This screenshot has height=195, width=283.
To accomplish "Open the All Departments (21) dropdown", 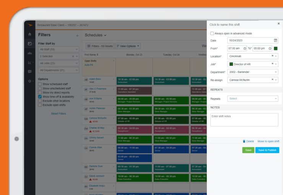I will click(59, 70).
